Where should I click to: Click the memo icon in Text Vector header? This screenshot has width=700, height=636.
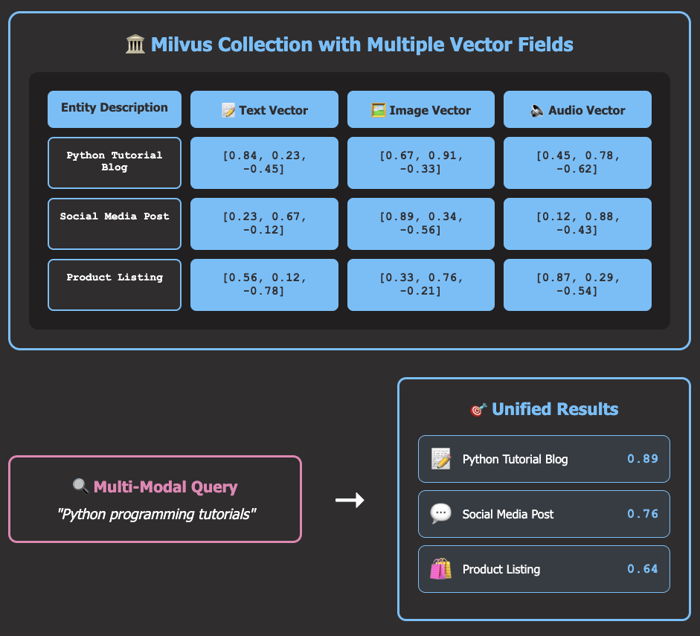point(228,110)
